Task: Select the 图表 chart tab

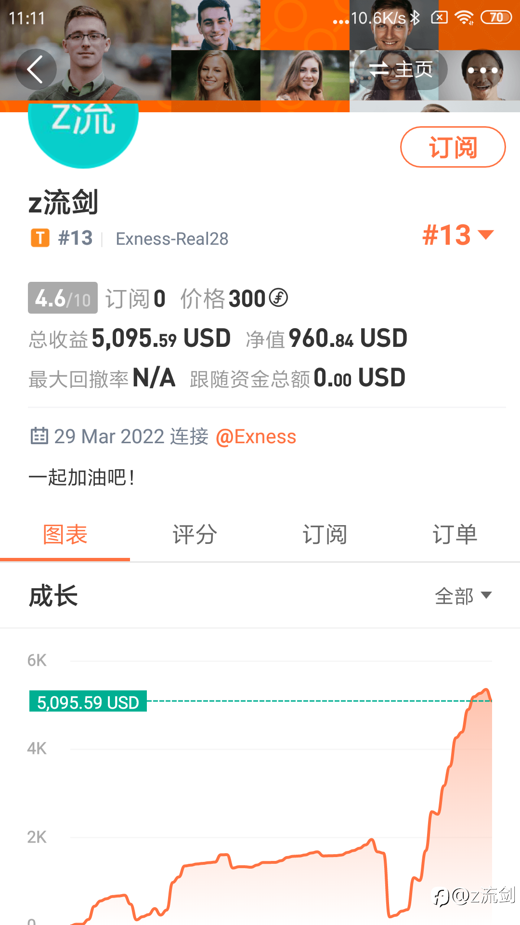Action: pos(65,535)
